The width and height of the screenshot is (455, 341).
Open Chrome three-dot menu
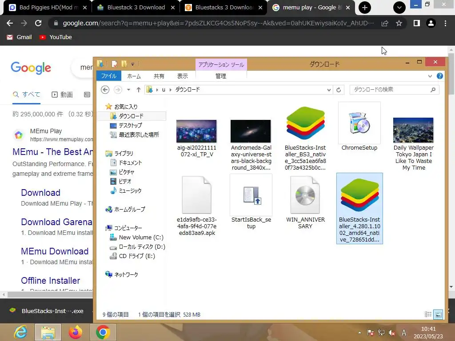point(445,23)
